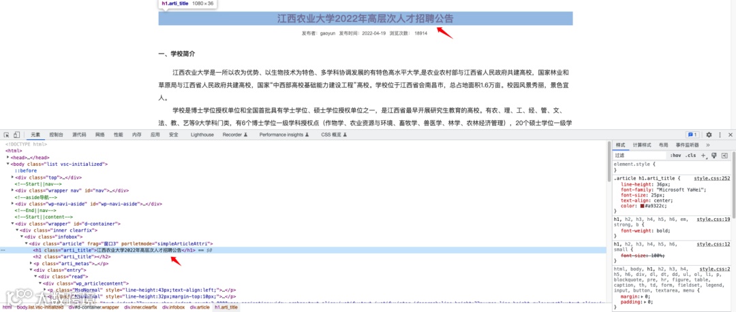The height and width of the screenshot is (312, 736).
Task: Collapse the d-container wrapper div node
Action: [x=13, y=224]
